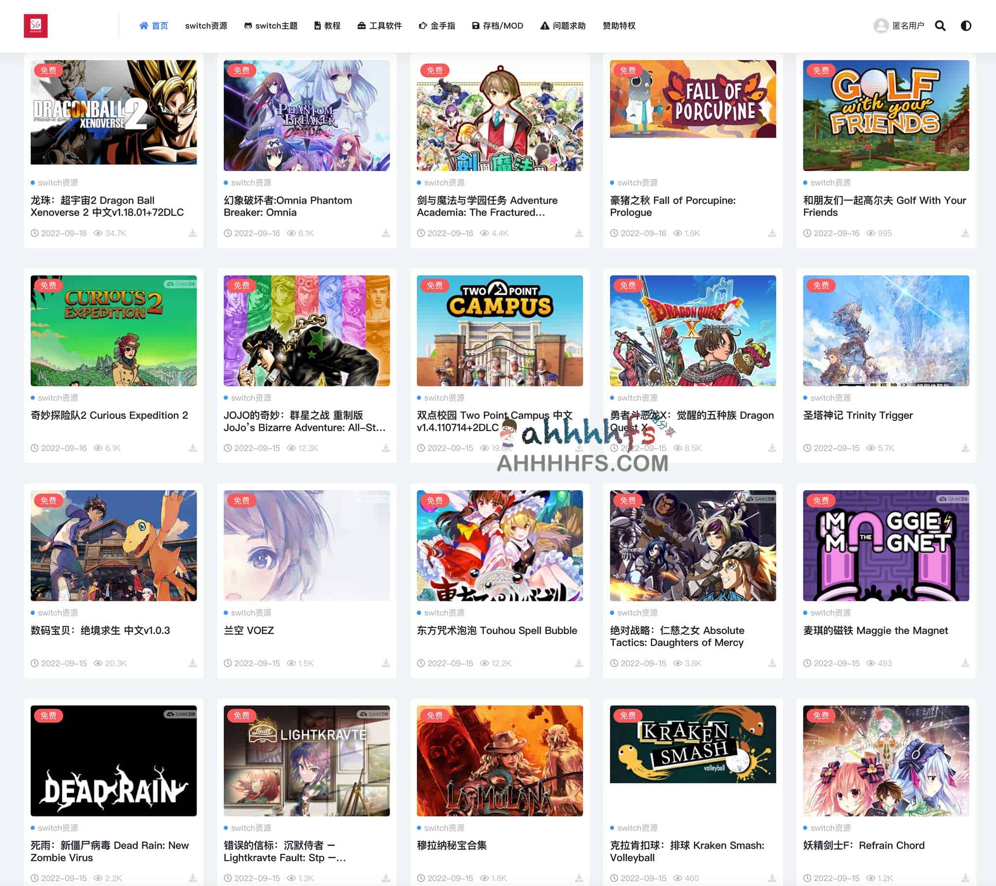Click the 匿名用户 user name
The height and width of the screenshot is (886, 996).
click(908, 25)
